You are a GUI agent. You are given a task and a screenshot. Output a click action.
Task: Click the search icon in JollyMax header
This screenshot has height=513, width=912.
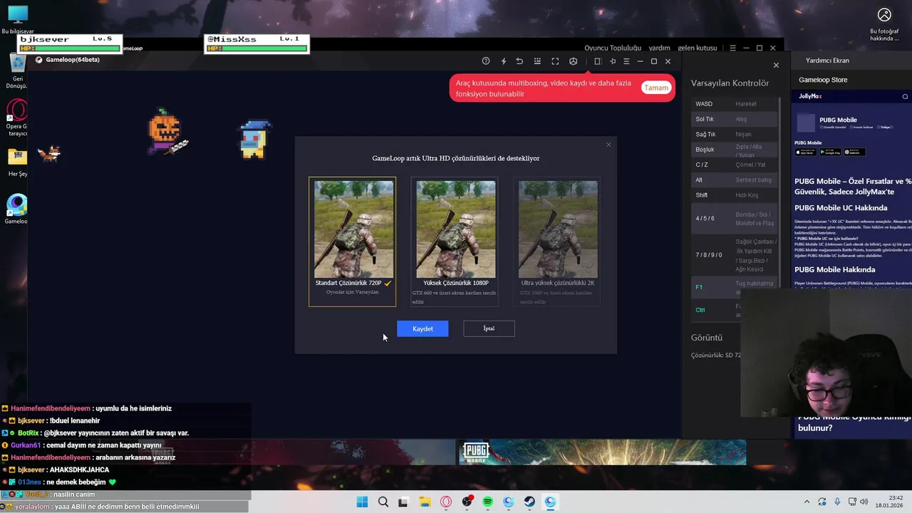pos(905,96)
